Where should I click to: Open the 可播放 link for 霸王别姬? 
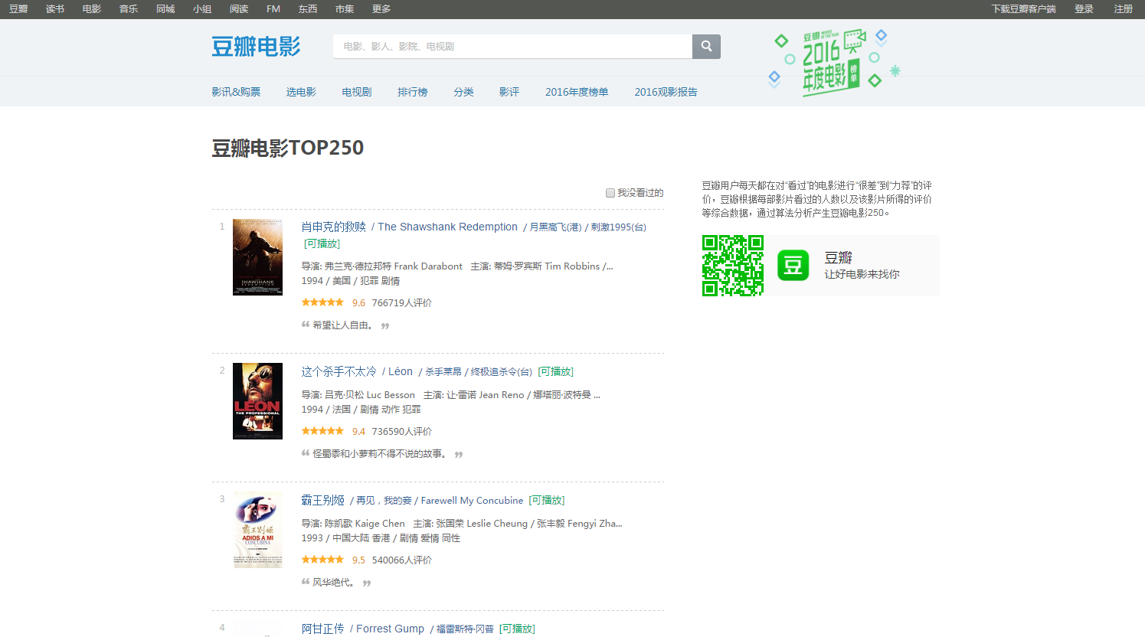(x=545, y=500)
